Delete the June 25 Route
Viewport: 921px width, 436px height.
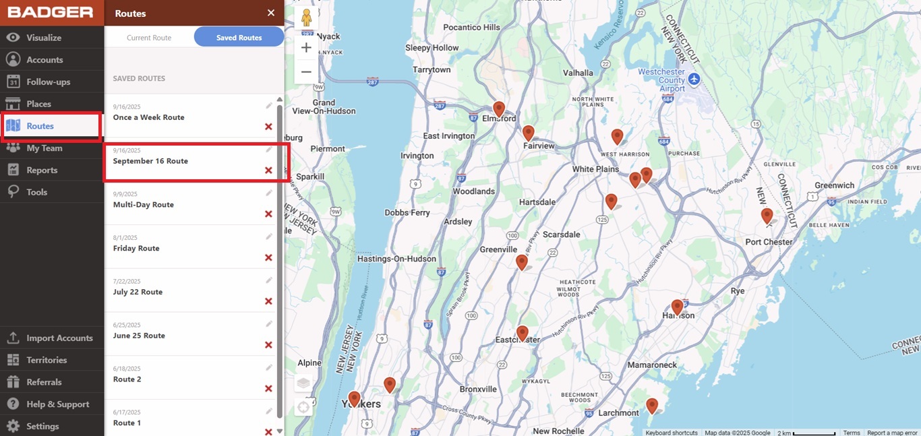[268, 345]
